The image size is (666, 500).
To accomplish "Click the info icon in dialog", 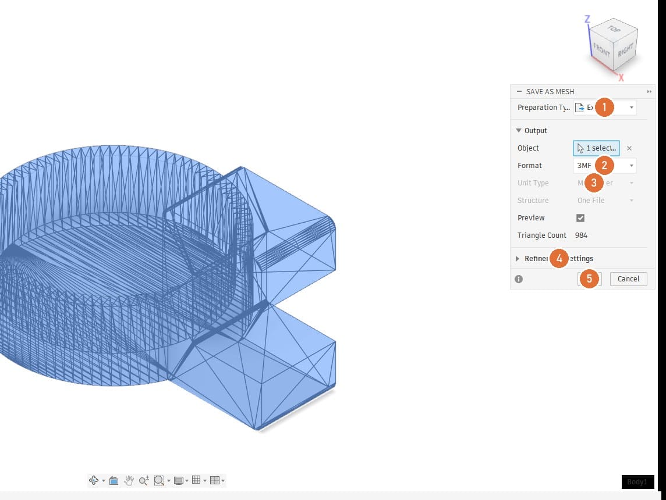I will (519, 279).
